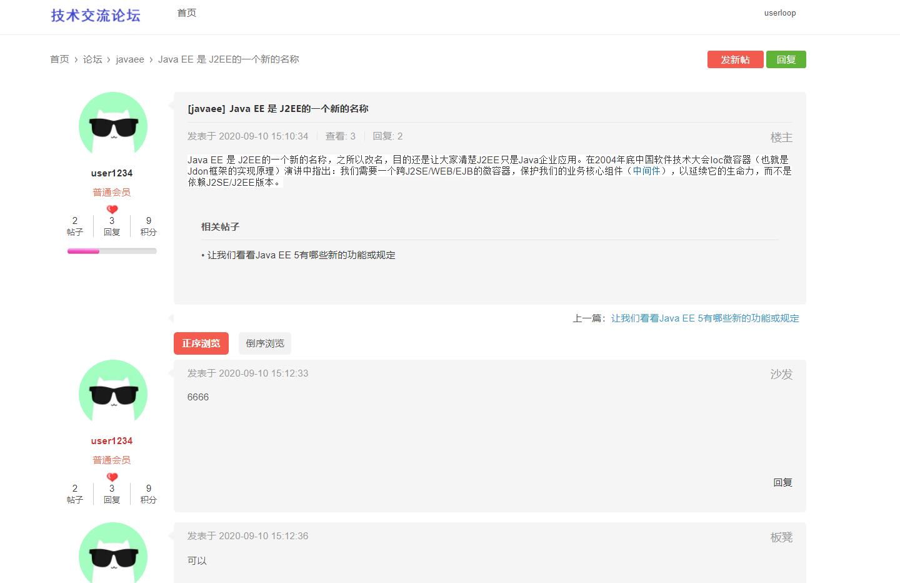The height and width of the screenshot is (583, 900).
Task: Click the userloop account name at top right
Action: click(x=779, y=13)
